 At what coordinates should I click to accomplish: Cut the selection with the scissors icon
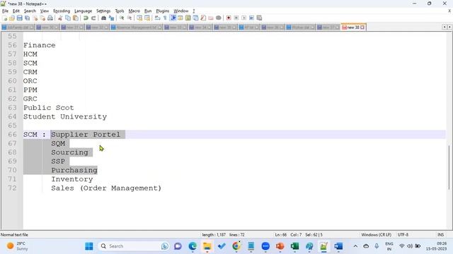tap(60, 18)
